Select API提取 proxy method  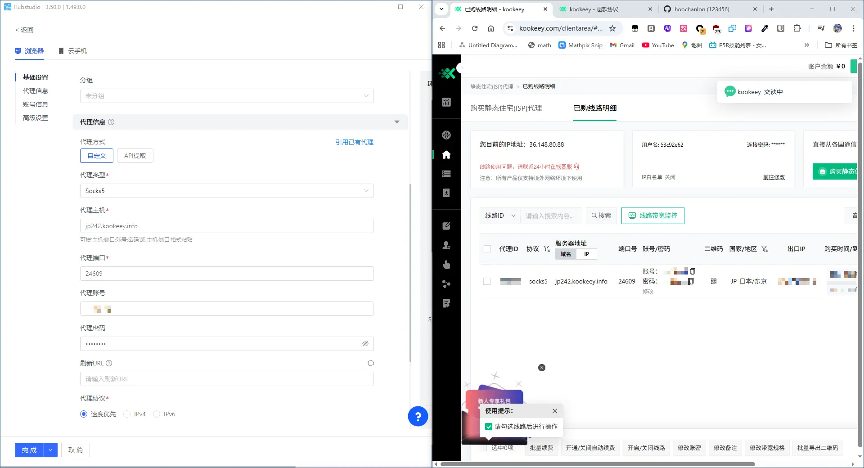pyautogui.click(x=135, y=156)
